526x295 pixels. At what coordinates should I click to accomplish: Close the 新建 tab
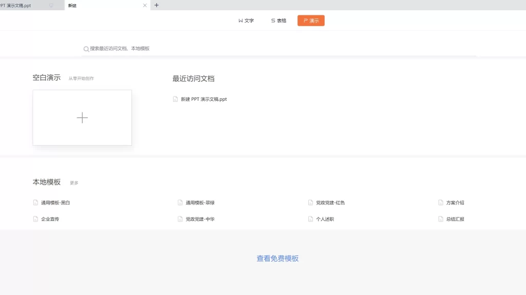tap(145, 5)
